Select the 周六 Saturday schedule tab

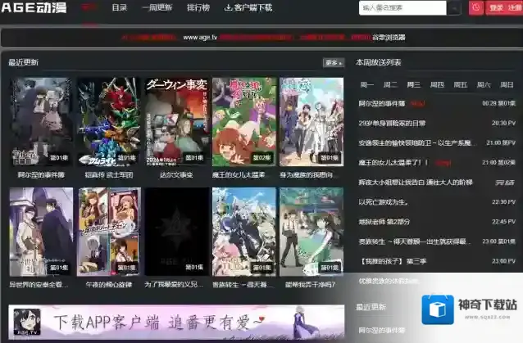[484, 84]
